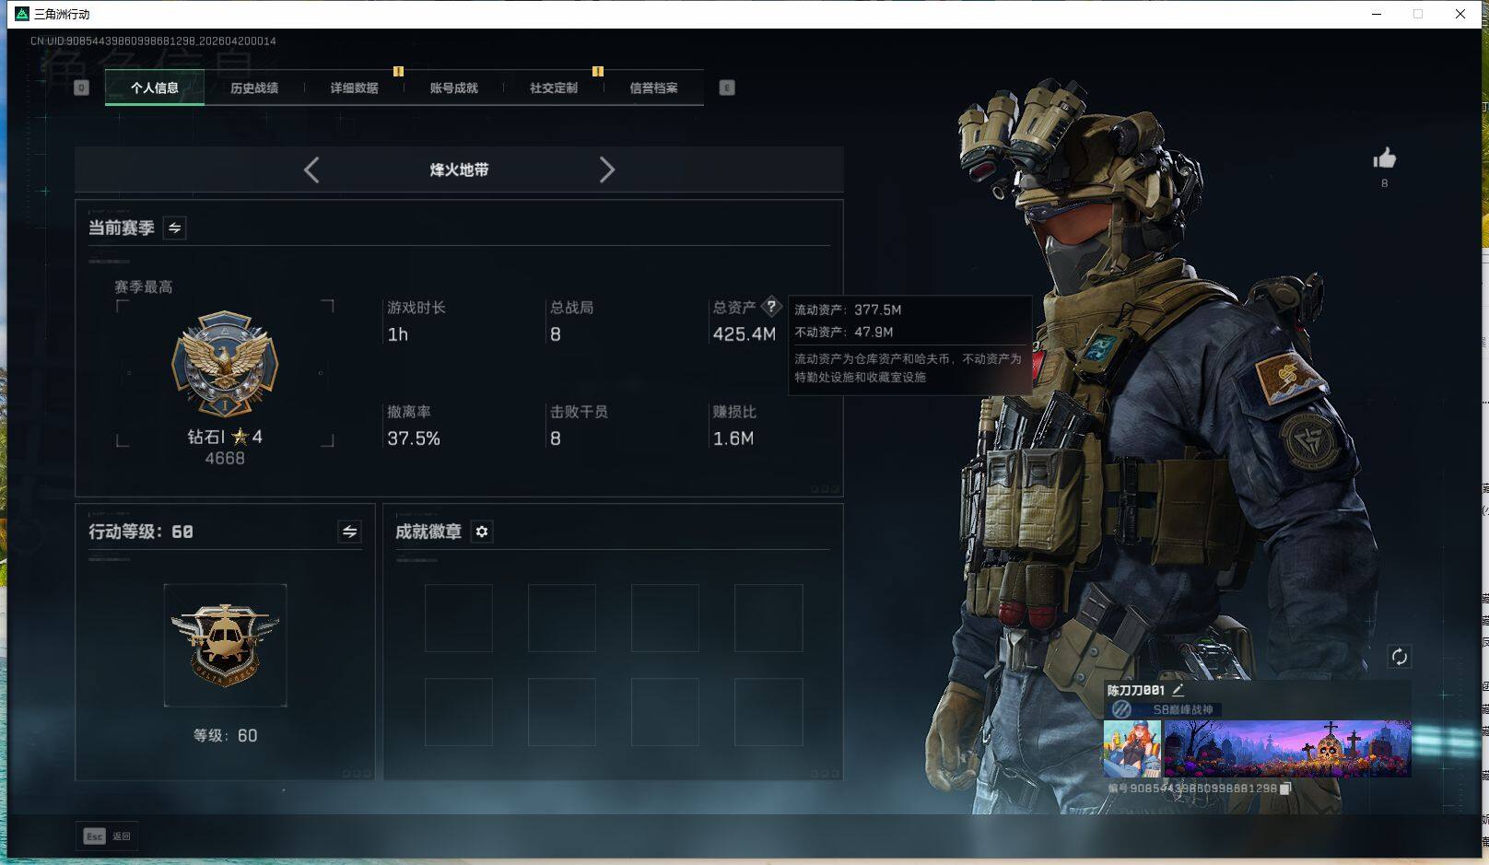
Task: Copy the player ID number
Action: (1285, 789)
